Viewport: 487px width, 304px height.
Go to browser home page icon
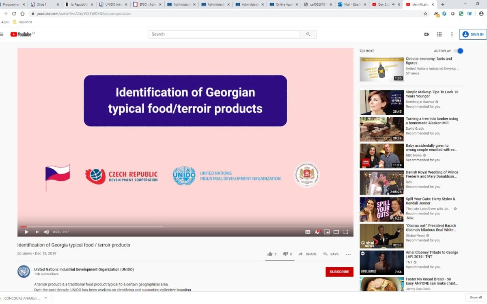click(x=23, y=13)
